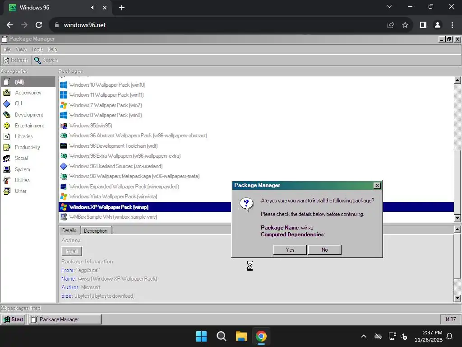
Task: Select the Utilities category icon
Action: tap(6, 180)
